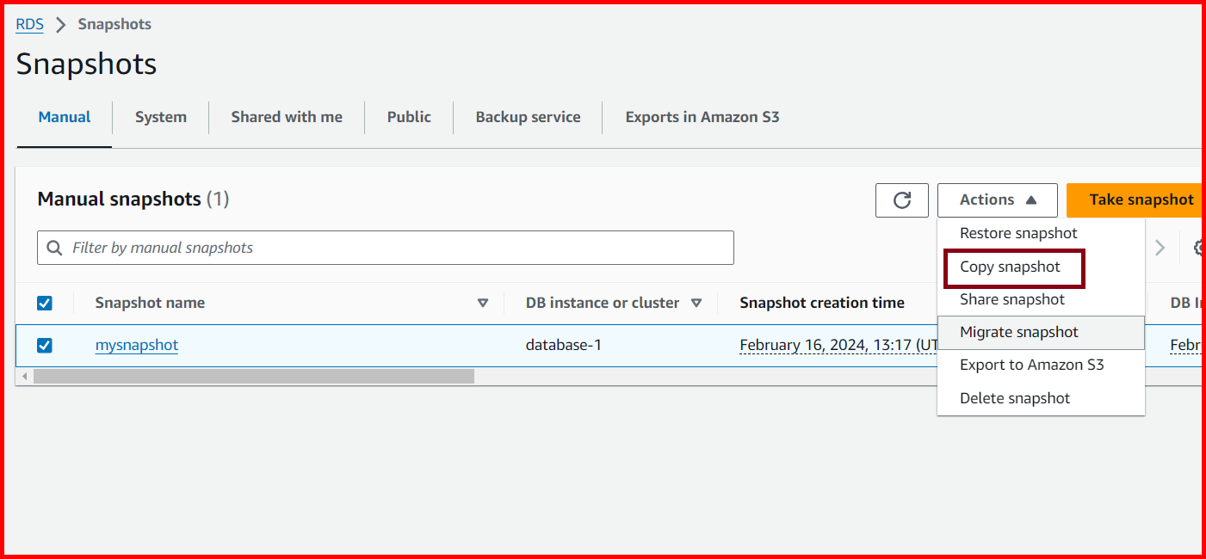Open the mysnapshot details link
Screen dimensions: 1206x559
tap(136, 345)
